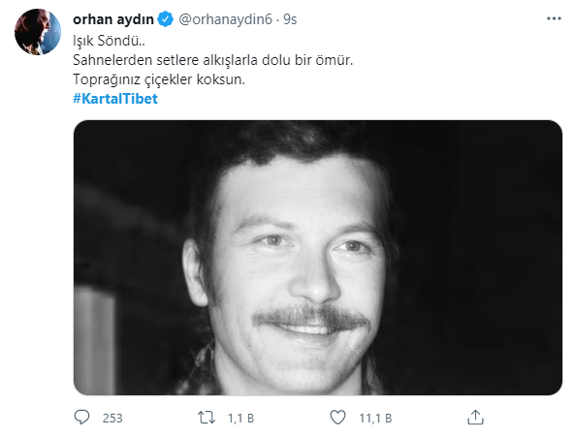This screenshot has height=436, width=574.
Task: Click the tweet text Işık Söndü..
Action: click(109, 41)
